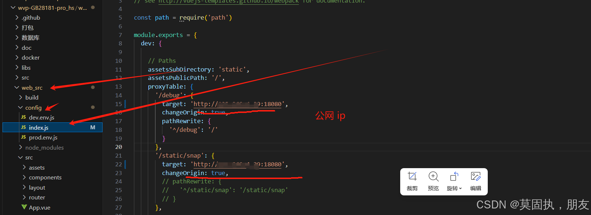The height and width of the screenshot is (215, 591).
Task: Open the rotate (旋转) dropdown arrow
Action: [x=460, y=188]
